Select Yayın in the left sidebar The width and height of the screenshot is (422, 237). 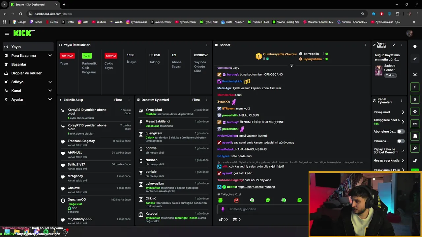tap(28, 47)
